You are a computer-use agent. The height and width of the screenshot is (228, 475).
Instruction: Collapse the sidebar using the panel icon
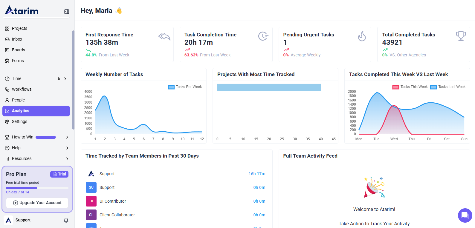[x=67, y=12]
